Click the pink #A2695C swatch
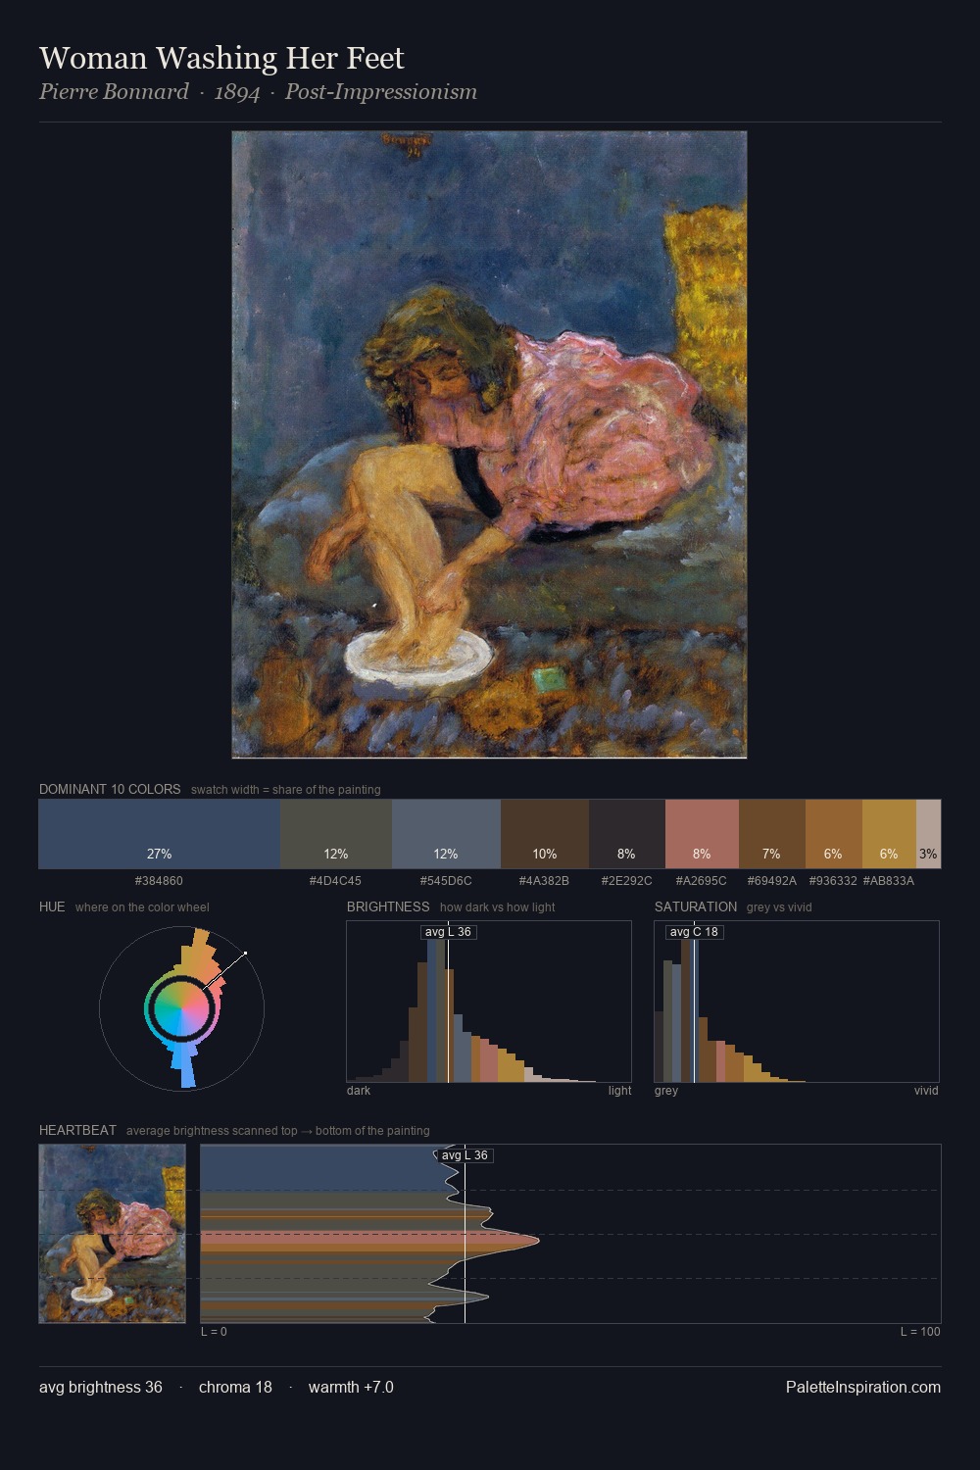 point(702,834)
